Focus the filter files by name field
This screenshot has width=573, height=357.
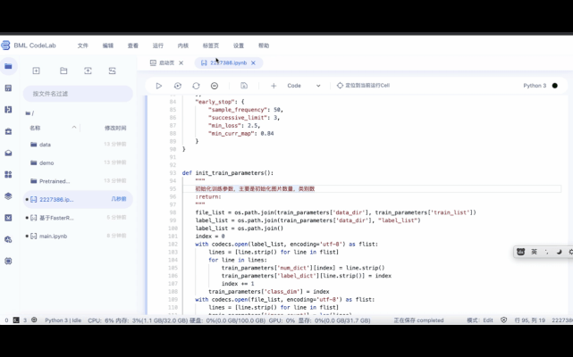click(78, 94)
